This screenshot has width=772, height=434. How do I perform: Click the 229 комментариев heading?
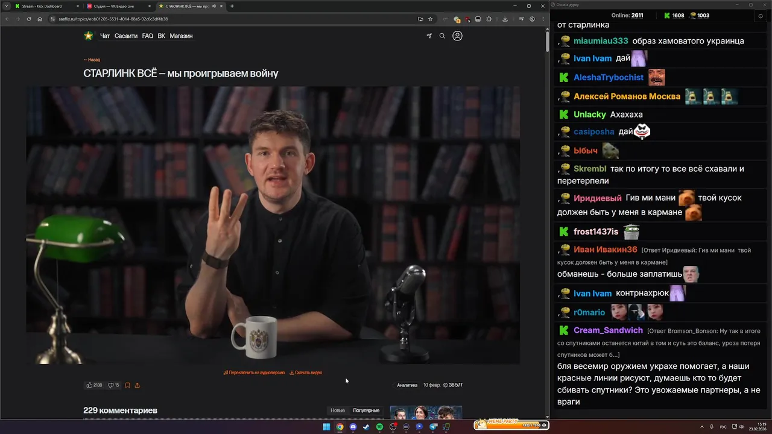click(120, 410)
